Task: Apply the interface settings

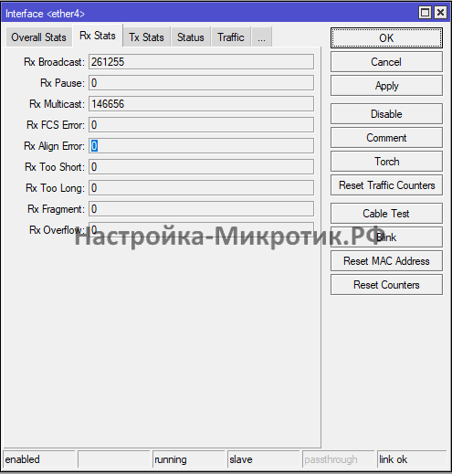Action: click(x=386, y=86)
